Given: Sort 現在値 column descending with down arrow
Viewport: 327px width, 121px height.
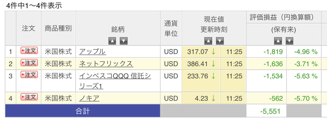Looking at the screenshot, I should click(x=220, y=41).
